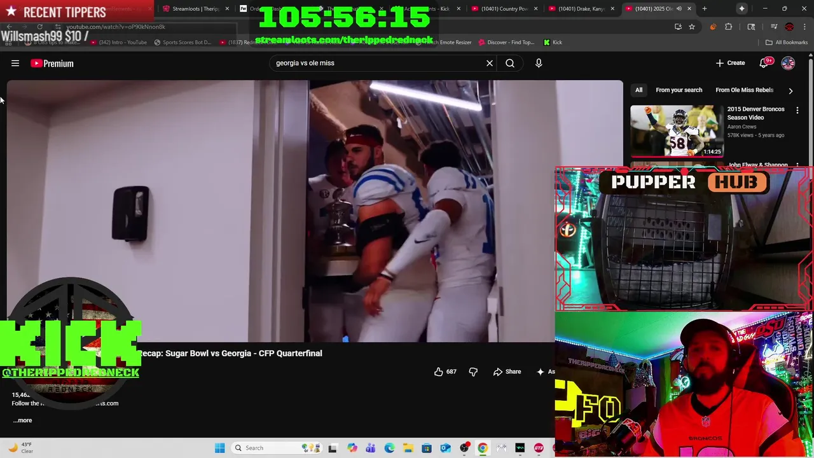Open the Chrome profile avatar

pyautogui.click(x=789, y=27)
